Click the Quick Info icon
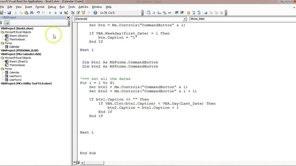Viewport: 296px width, 166px height. pos(159,12)
